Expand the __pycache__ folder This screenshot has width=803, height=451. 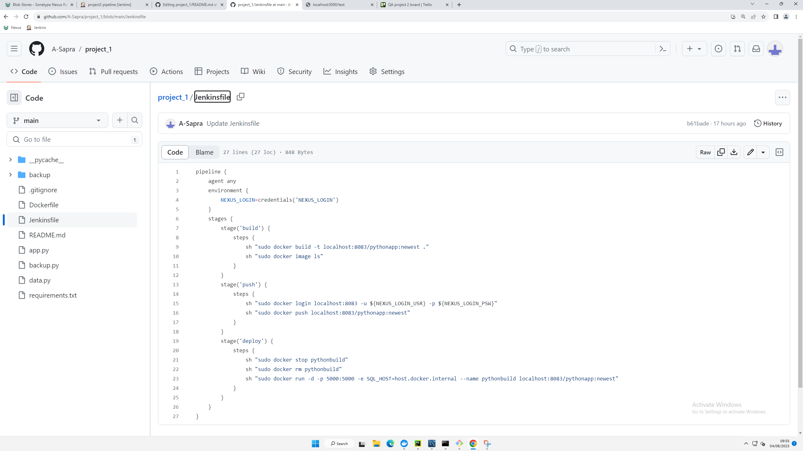coord(10,160)
